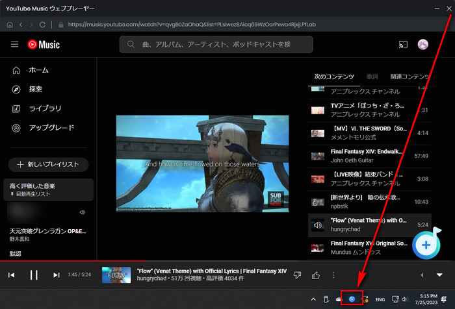Play [新世界より] 陰の伝承歌 queue item
Viewport: 455px width, 309px height.
click(370, 202)
